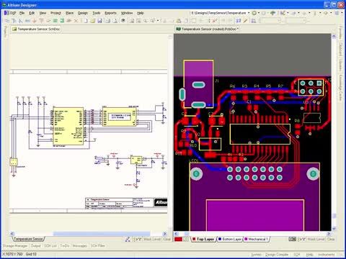Select the Temperature Sensor sheet tab
The width and height of the screenshot is (346, 259).
point(28,239)
